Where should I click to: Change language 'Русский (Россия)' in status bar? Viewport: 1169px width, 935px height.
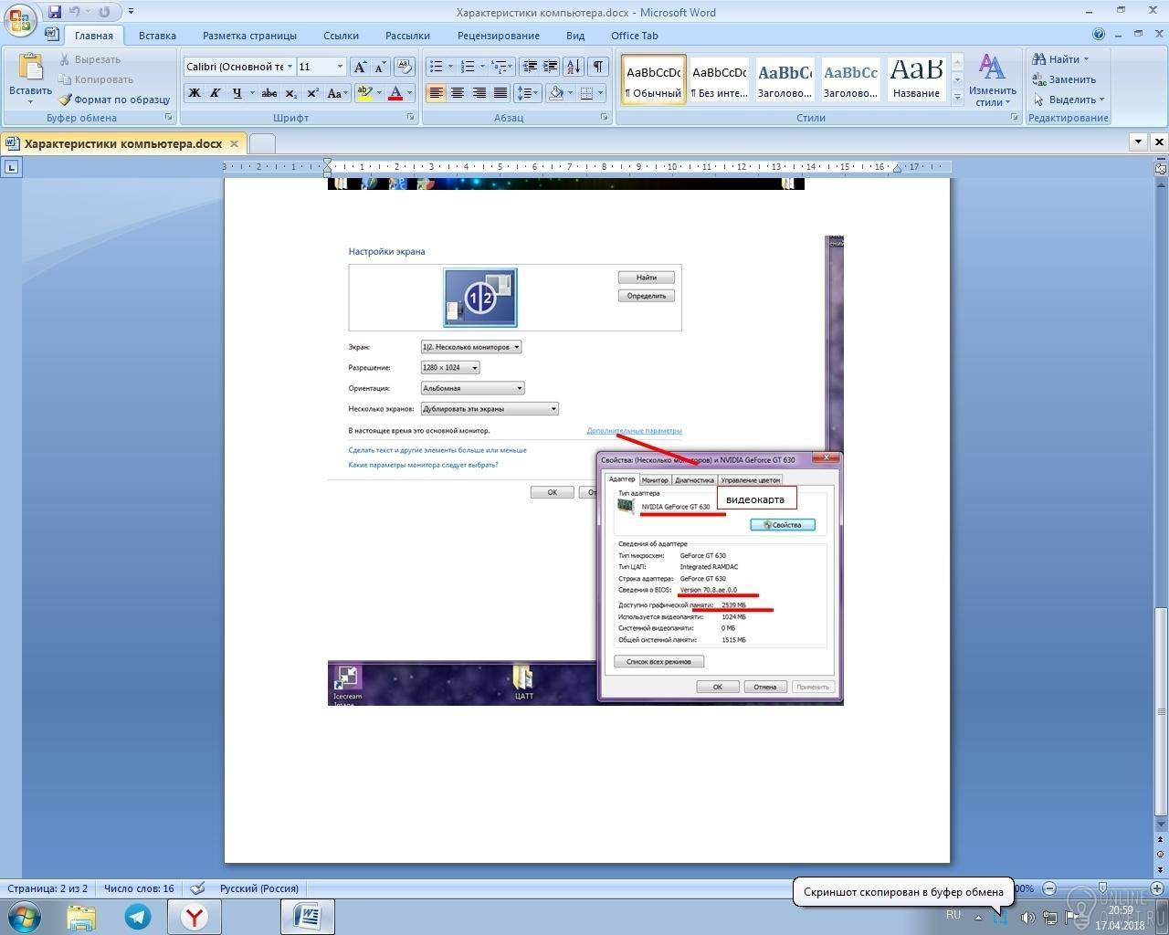259,888
